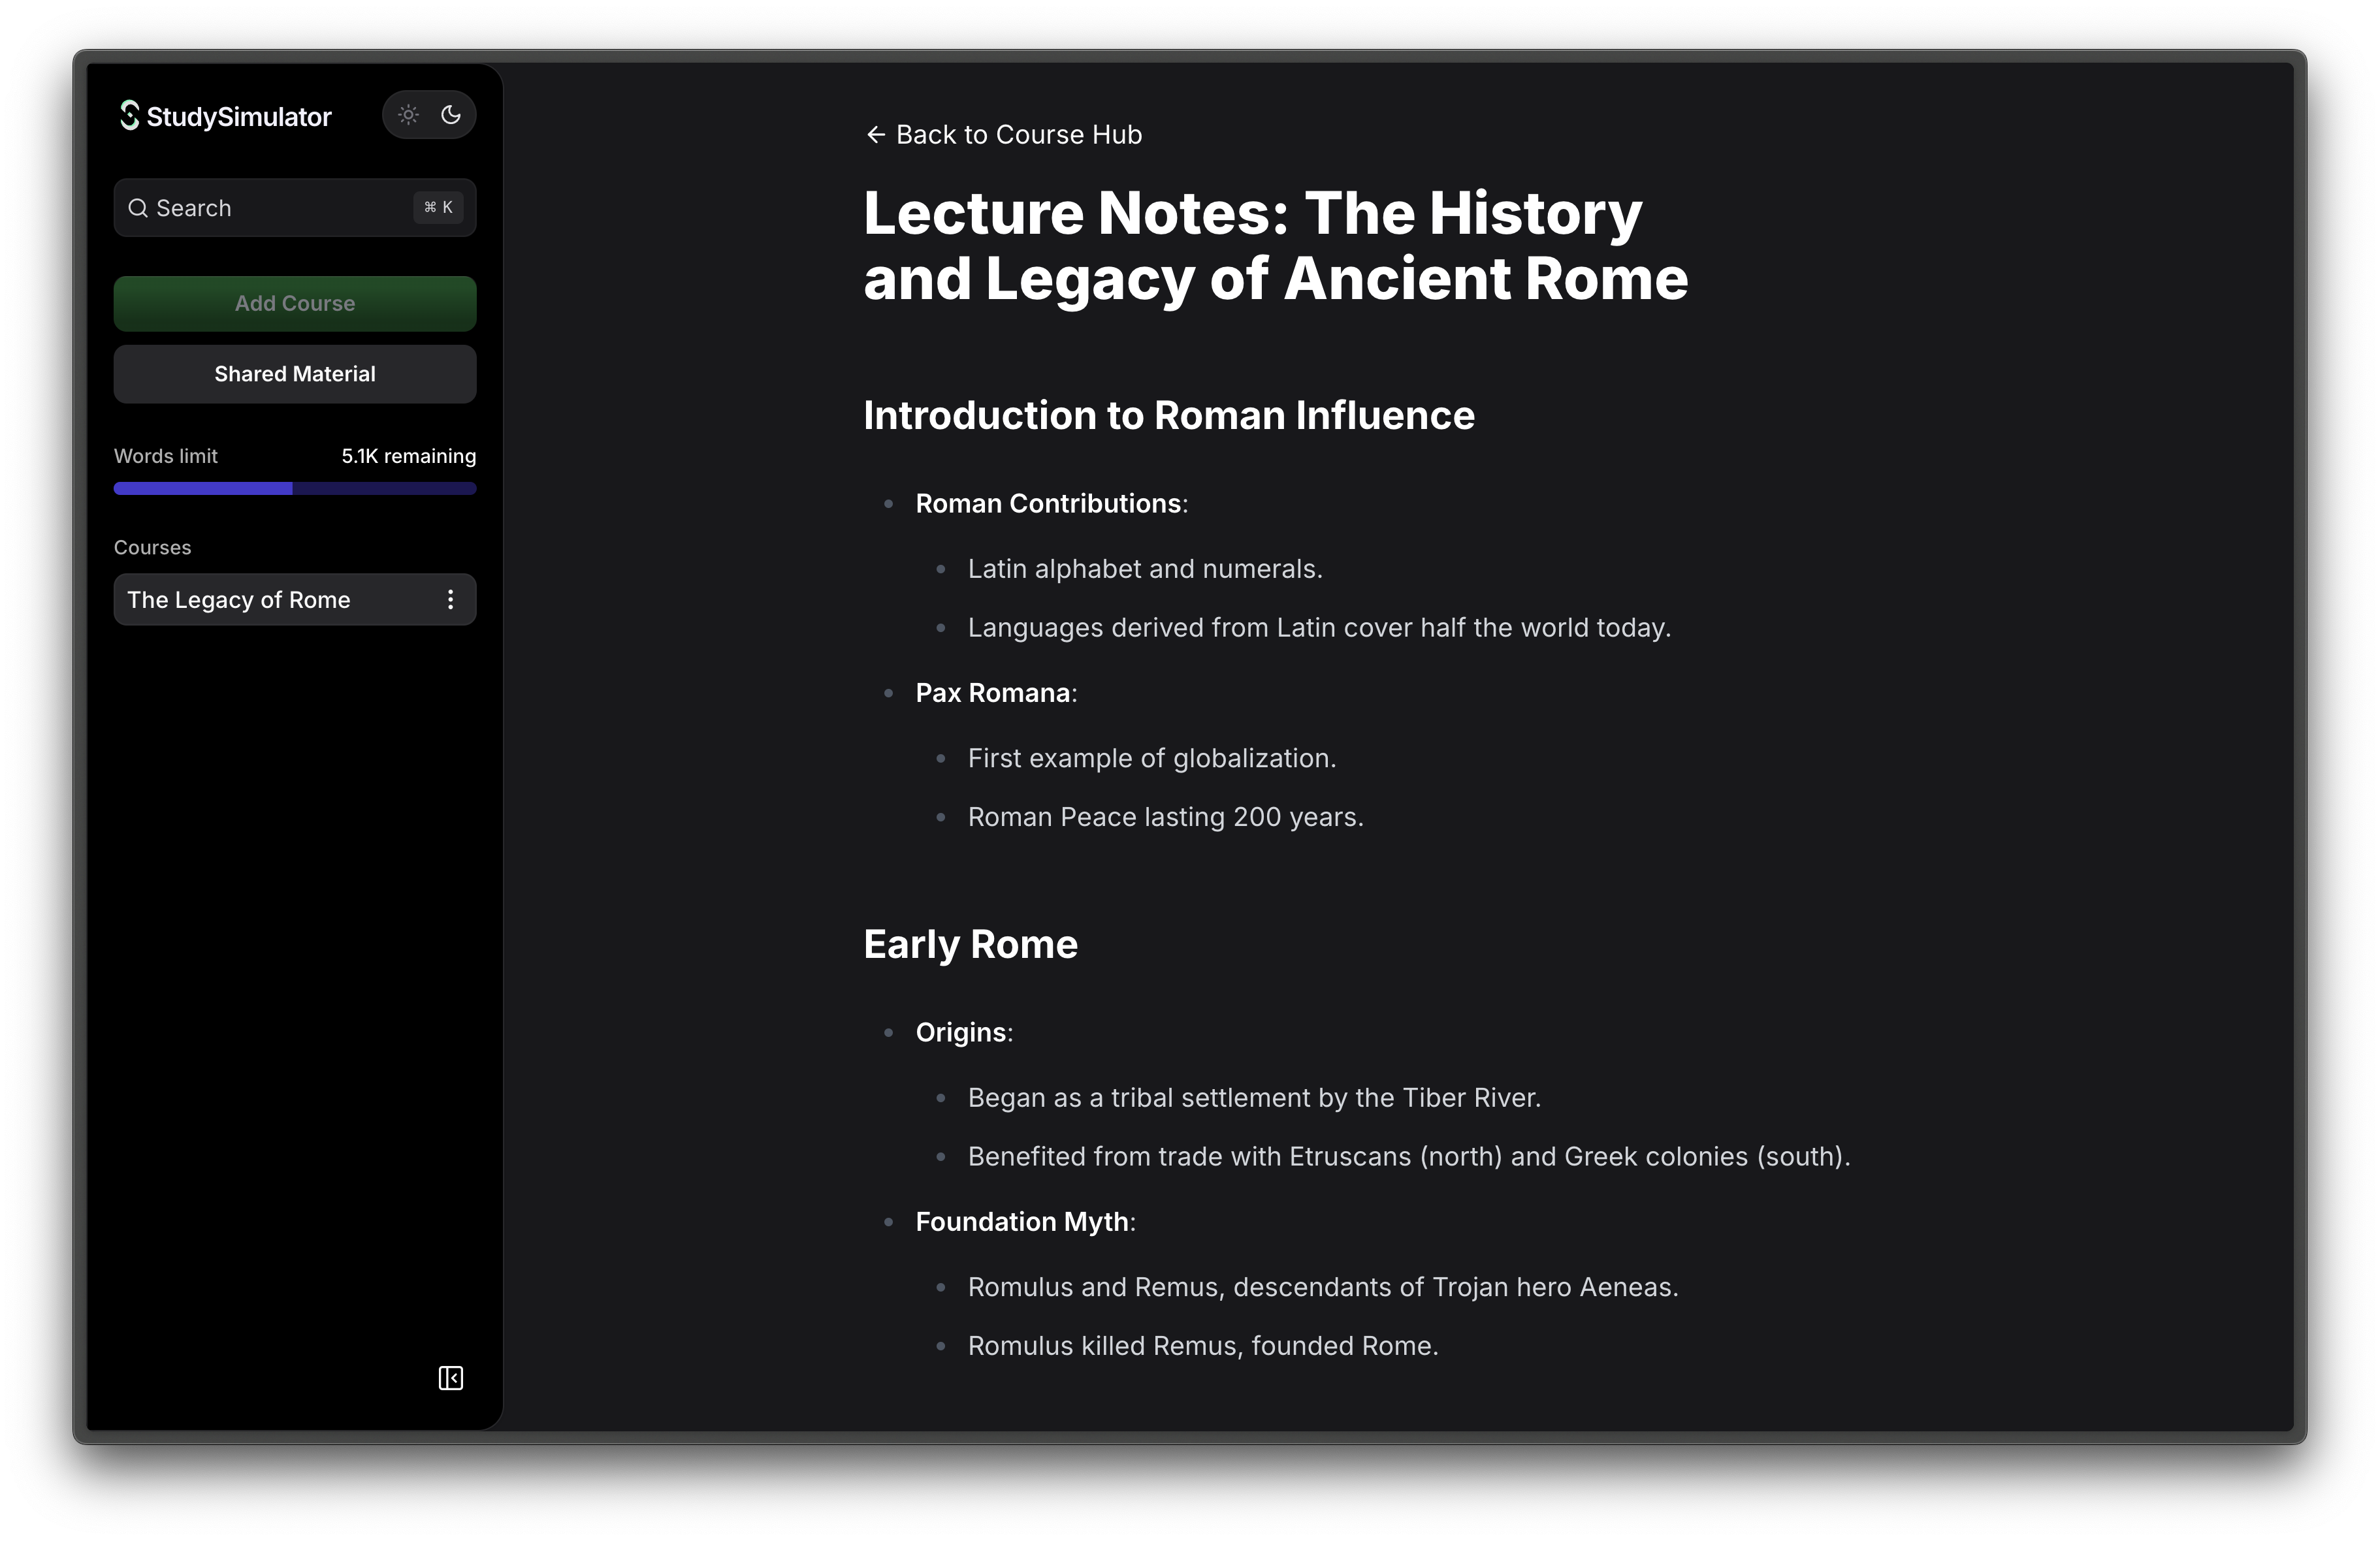Screen dimensions: 2380x1541
Task: Go Back to Course Hub
Action: pos(1018,135)
